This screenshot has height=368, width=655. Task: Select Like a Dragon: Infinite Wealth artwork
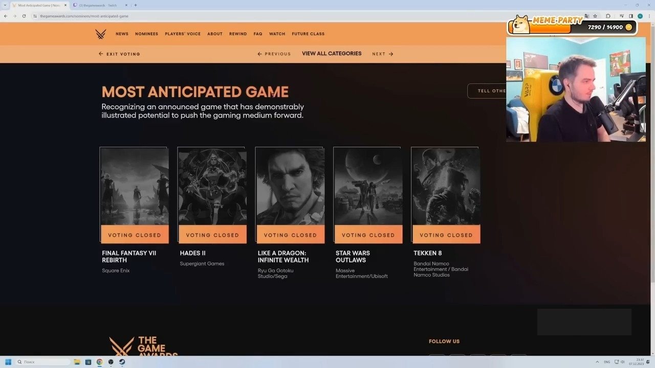click(290, 187)
